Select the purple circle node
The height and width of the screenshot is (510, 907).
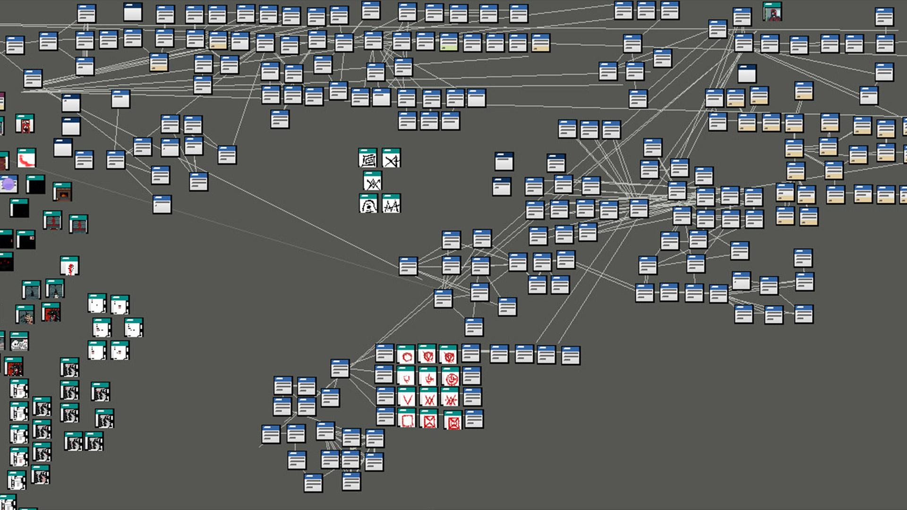point(9,184)
